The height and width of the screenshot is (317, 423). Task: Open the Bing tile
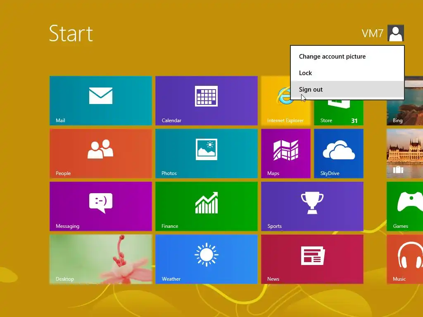(x=405, y=101)
